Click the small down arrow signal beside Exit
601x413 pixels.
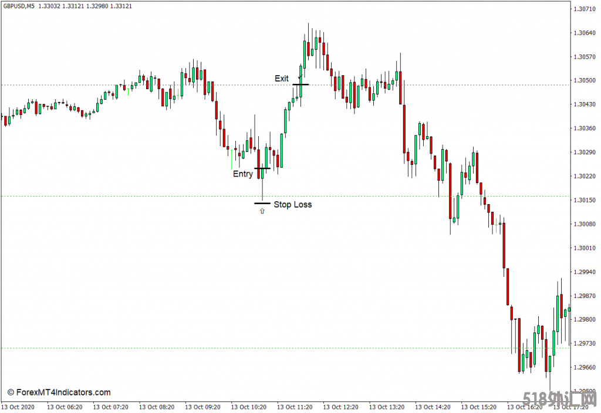[300, 77]
